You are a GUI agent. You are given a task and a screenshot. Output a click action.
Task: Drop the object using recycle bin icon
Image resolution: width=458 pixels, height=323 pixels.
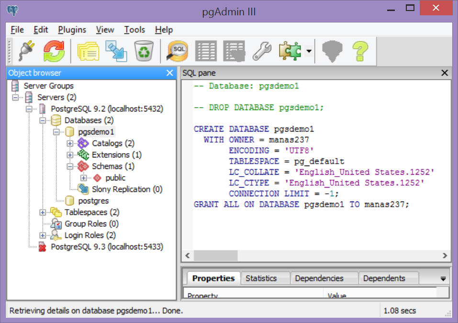click(x=143, y=50)
